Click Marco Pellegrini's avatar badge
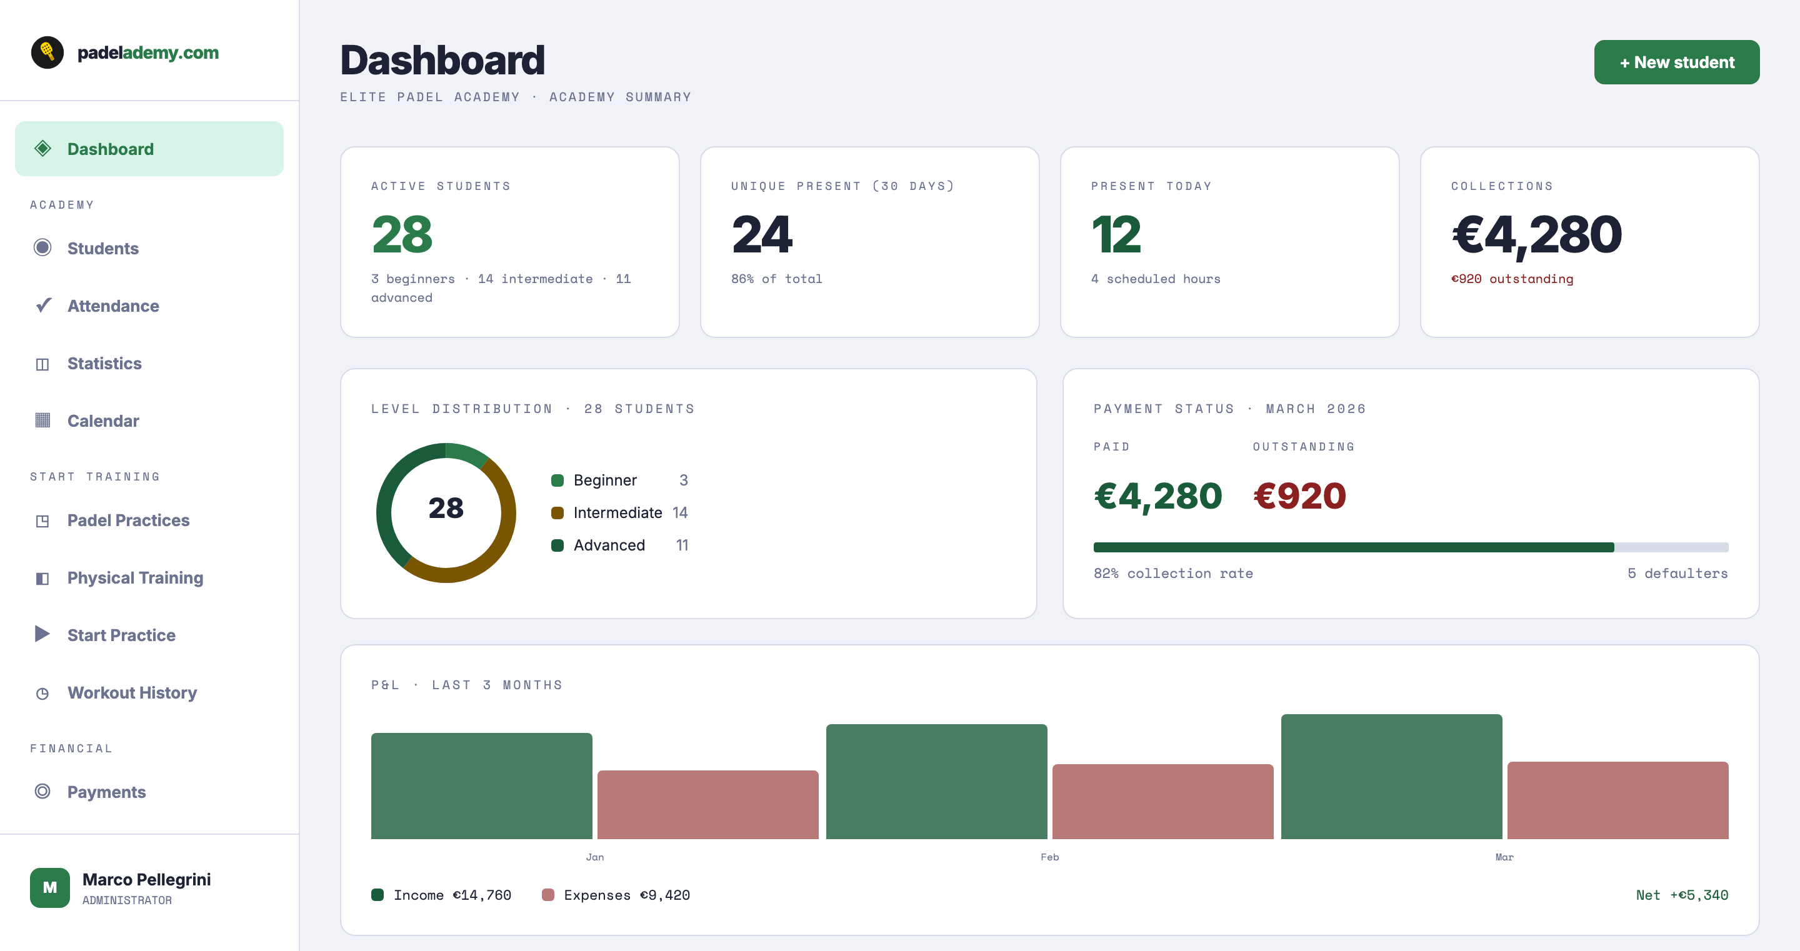The height and width of the screenshot is (951, 1800). (49, 887)
